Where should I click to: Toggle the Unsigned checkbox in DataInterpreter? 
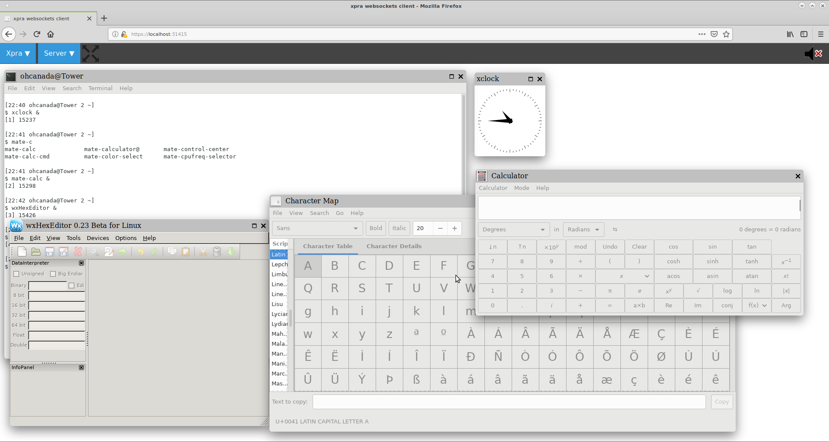point(16,274)
